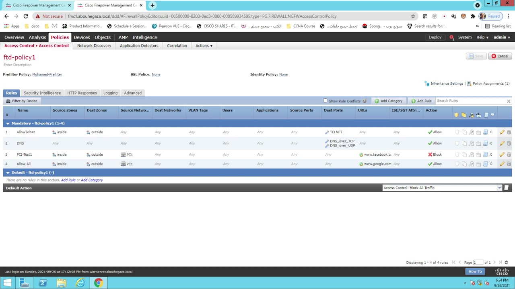Image resolution: width=515 pixels, height=289 pixels.
Task: Switch to HTTP Responses tab
Action: pyautogui.click(x=82, y=93)
